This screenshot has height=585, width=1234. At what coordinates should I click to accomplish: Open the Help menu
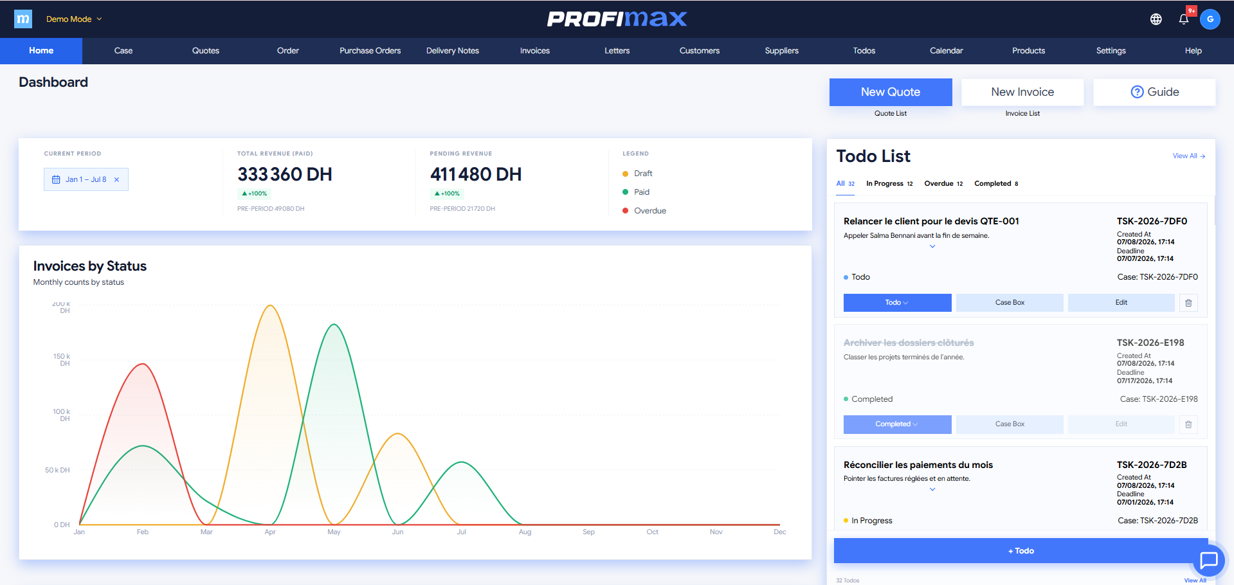(x=1193, y=51)
